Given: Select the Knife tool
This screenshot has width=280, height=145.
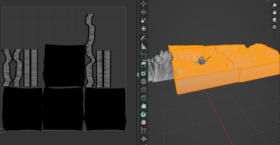Looking at the screenshot, I should pyautogui.click(x=144, y=98).
